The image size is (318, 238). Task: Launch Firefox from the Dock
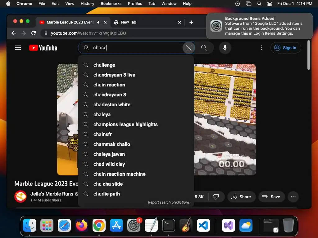coord(82,225)
